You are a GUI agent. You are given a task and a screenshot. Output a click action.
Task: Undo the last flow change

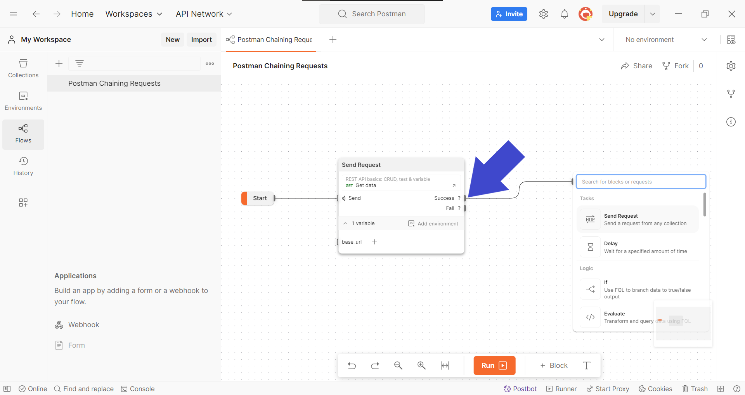[352, 366]
